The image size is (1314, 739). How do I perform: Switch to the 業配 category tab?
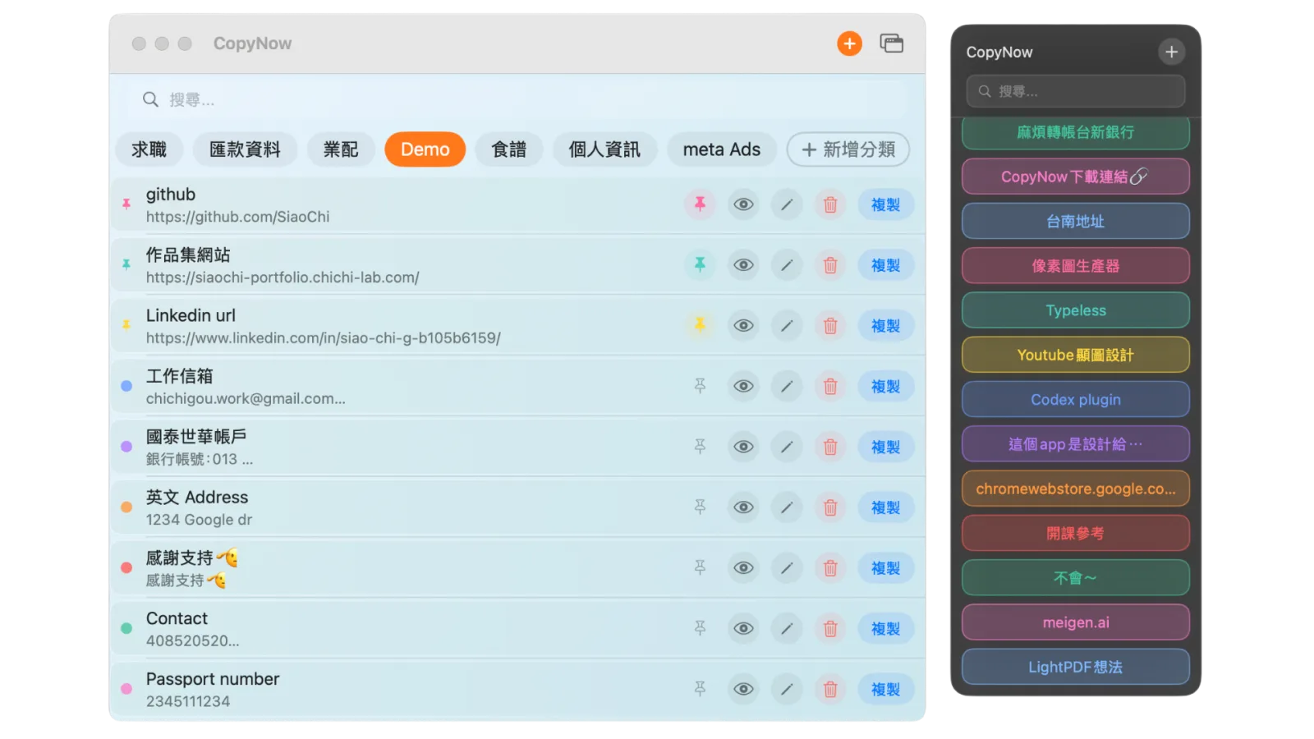click(341, 149)
